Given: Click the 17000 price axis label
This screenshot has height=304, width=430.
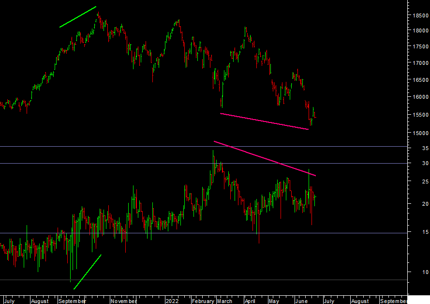Looking at the screenshot, I should click(420, 63).
